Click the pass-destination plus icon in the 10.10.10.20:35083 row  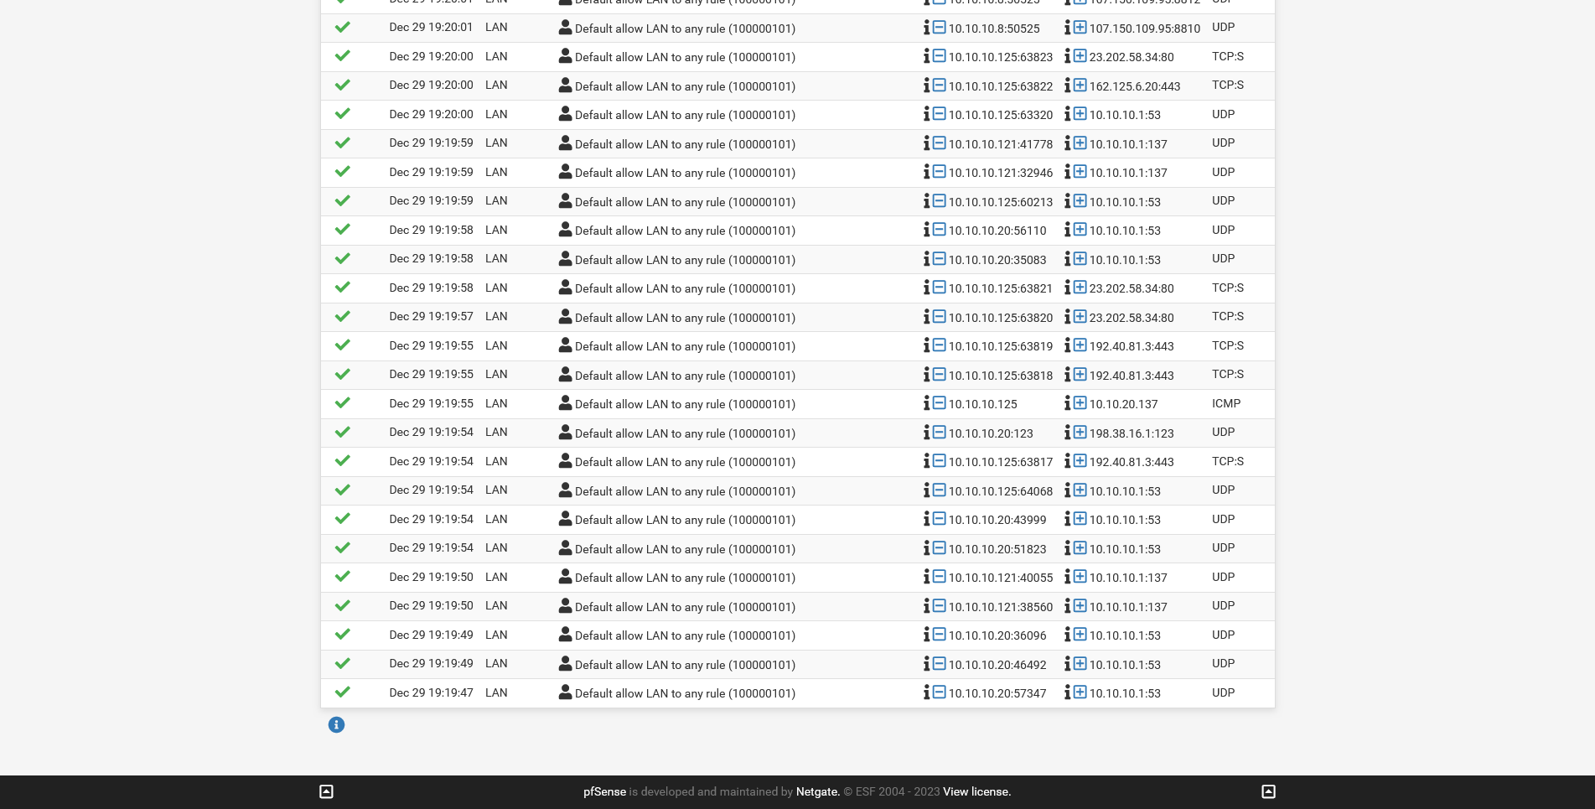[x=1080, y=259]
